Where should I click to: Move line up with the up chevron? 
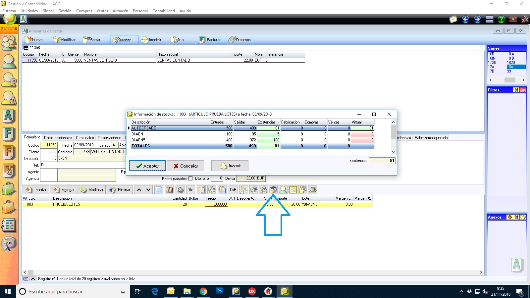(139, 190)
